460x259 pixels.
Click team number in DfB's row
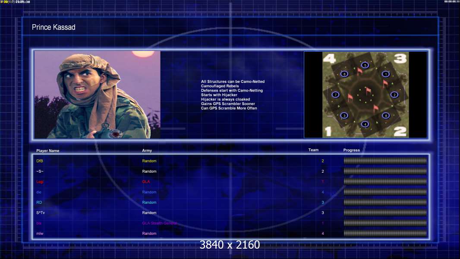pos(323,161)
